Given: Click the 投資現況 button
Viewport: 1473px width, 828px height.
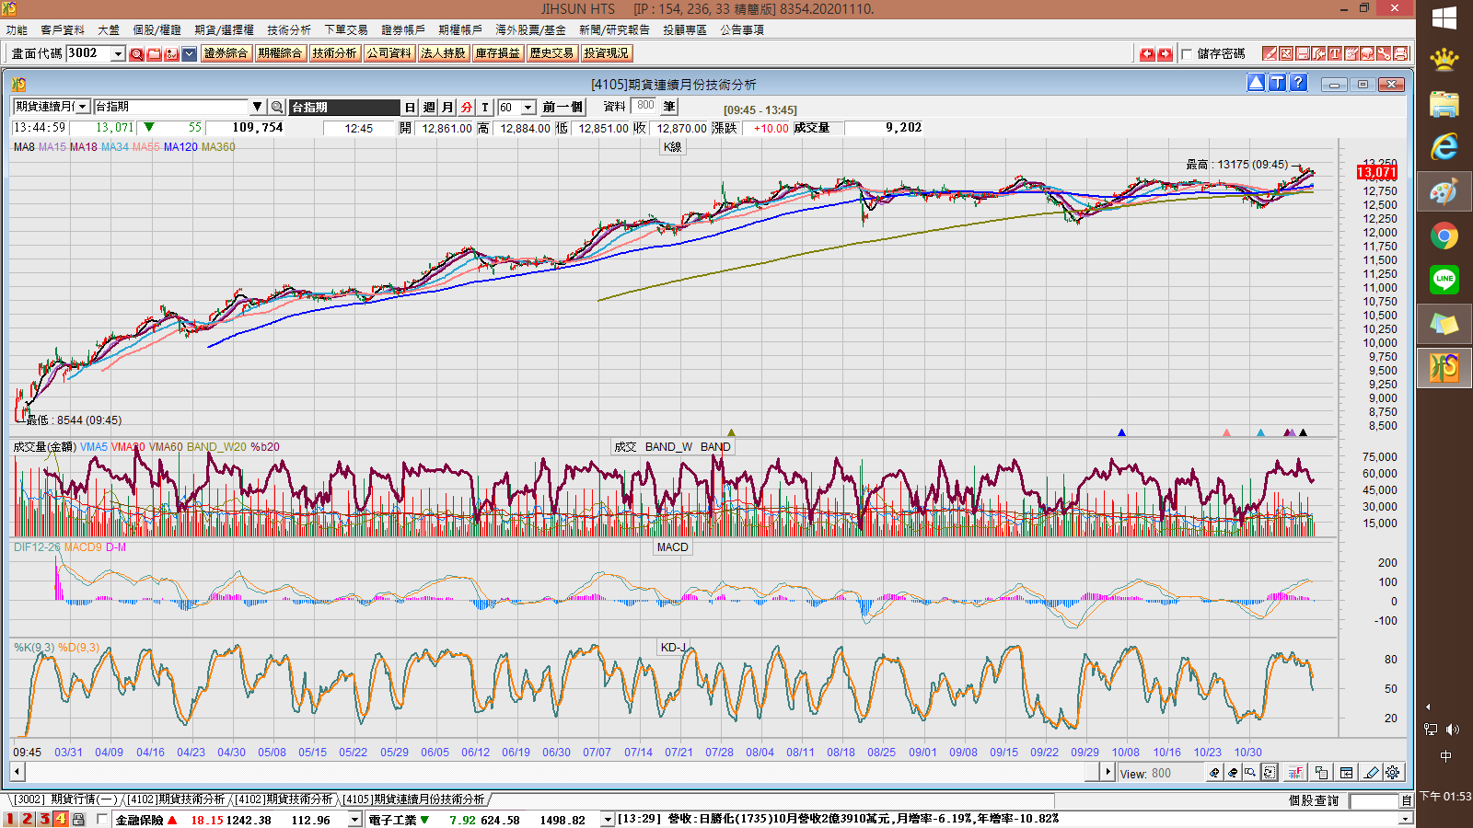Looking at the screenshot, I should click(606, 53).
